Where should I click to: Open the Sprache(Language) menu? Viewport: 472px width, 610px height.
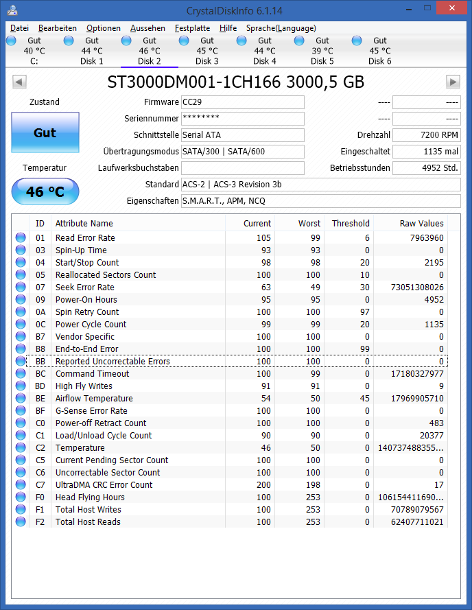click(281, 28)
